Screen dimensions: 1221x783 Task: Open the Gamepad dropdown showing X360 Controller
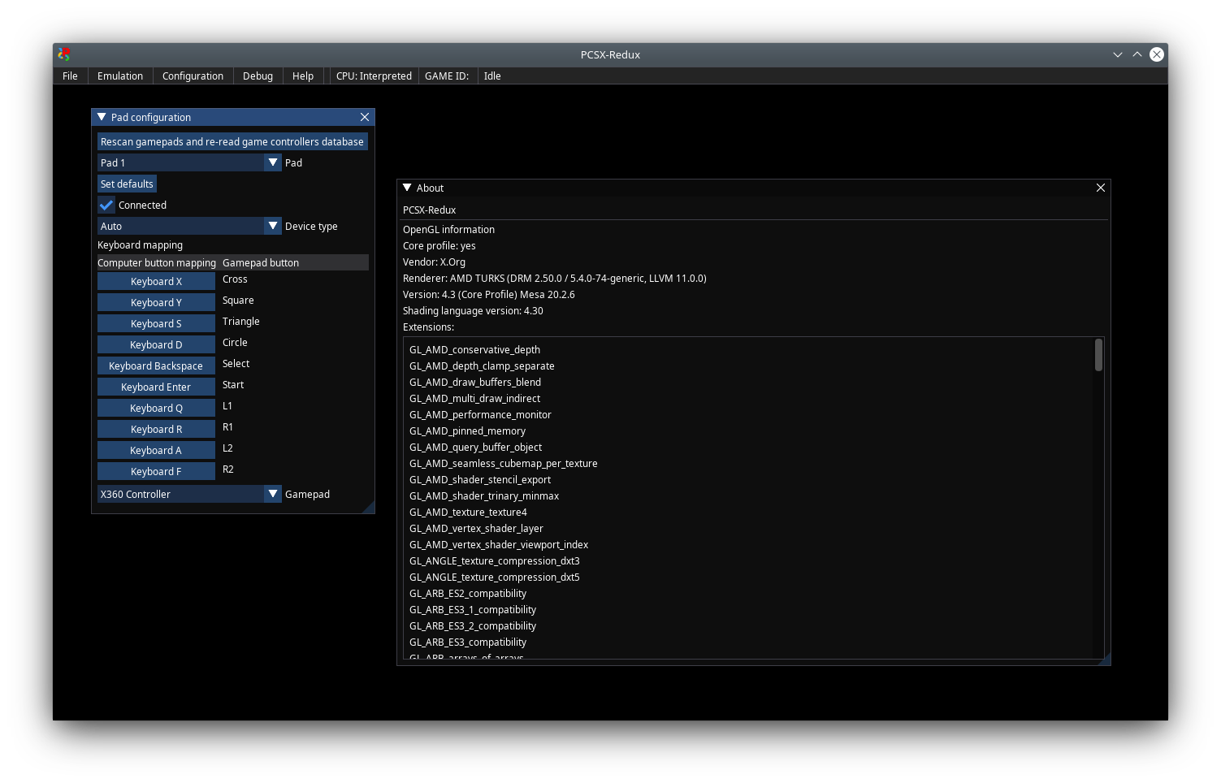(272, 494)
